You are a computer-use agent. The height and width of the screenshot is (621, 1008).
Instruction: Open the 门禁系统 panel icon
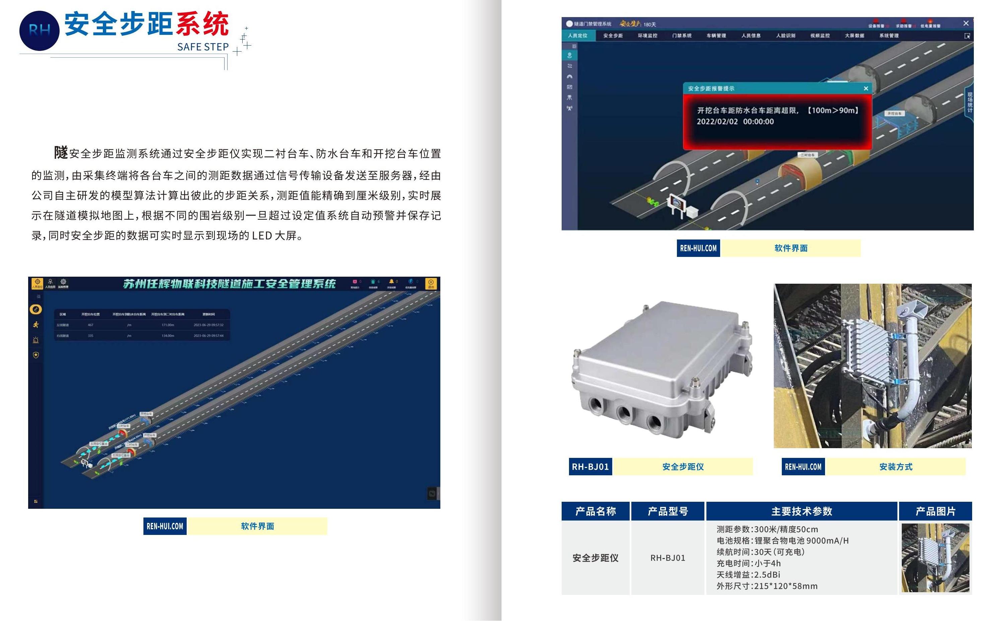(680, 37)
